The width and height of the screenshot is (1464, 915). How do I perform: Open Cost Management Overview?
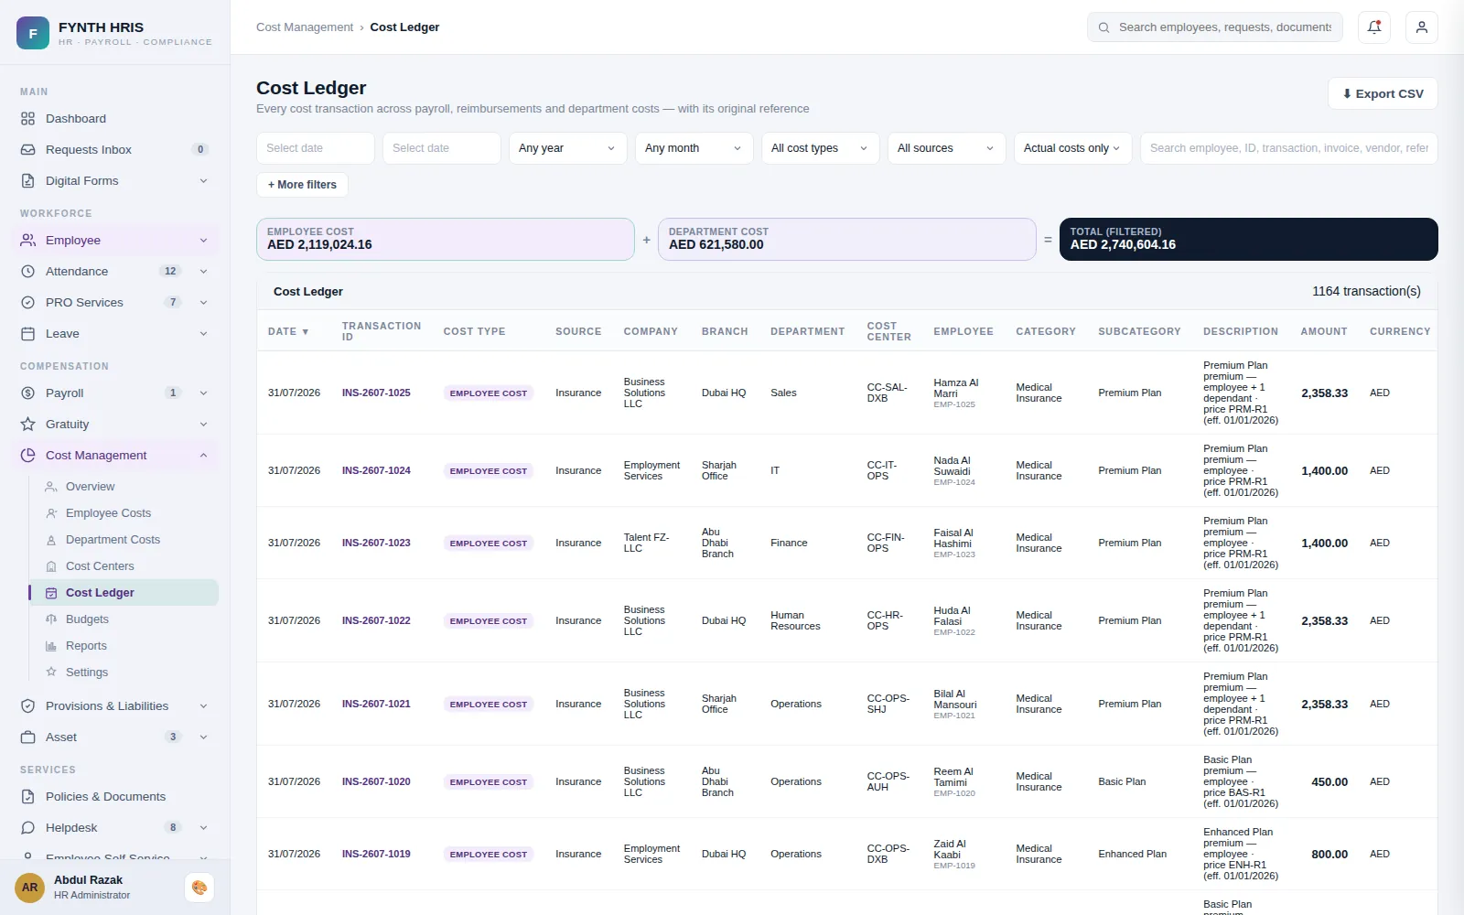[123, 487]
